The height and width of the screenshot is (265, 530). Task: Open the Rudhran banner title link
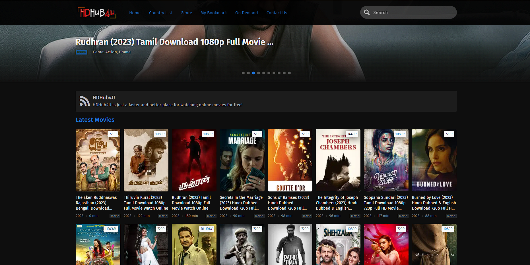click(x=174, y=42)
